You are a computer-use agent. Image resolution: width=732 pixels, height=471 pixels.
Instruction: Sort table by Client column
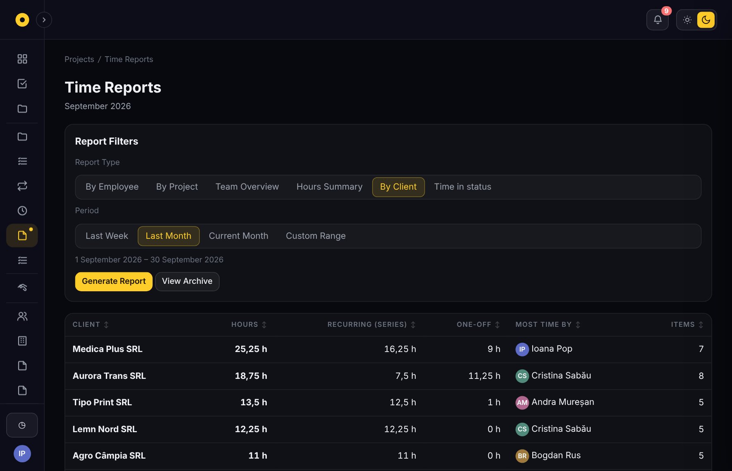click(91, 325)
